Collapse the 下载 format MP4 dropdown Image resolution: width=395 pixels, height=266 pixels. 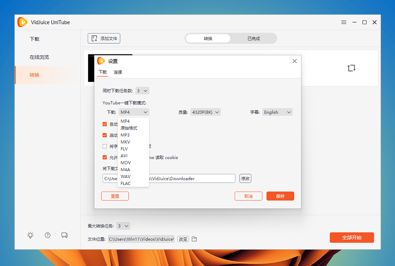[134, 112]
